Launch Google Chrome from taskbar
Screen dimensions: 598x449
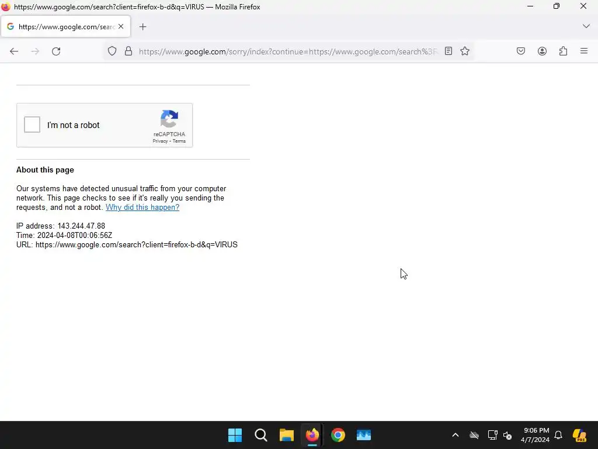tap(338, 435)
